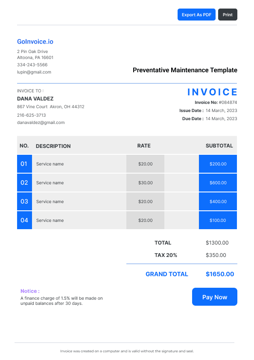Click the address 867 Vine Court Akron, OH 44312
Image resolution: width=254 pixels, height=360 pixels.
click(x=51, y=107)
